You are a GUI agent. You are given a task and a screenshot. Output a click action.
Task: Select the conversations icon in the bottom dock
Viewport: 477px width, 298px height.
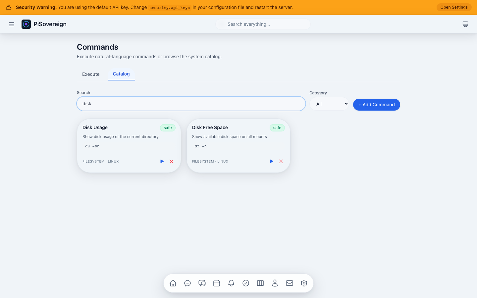point(202,283)
